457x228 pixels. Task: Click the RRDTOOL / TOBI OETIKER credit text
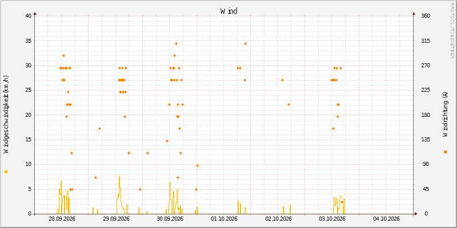click(452, 30)
